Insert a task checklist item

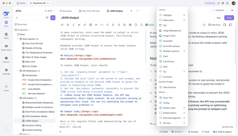pyautogui.click(x=124, y=25)
